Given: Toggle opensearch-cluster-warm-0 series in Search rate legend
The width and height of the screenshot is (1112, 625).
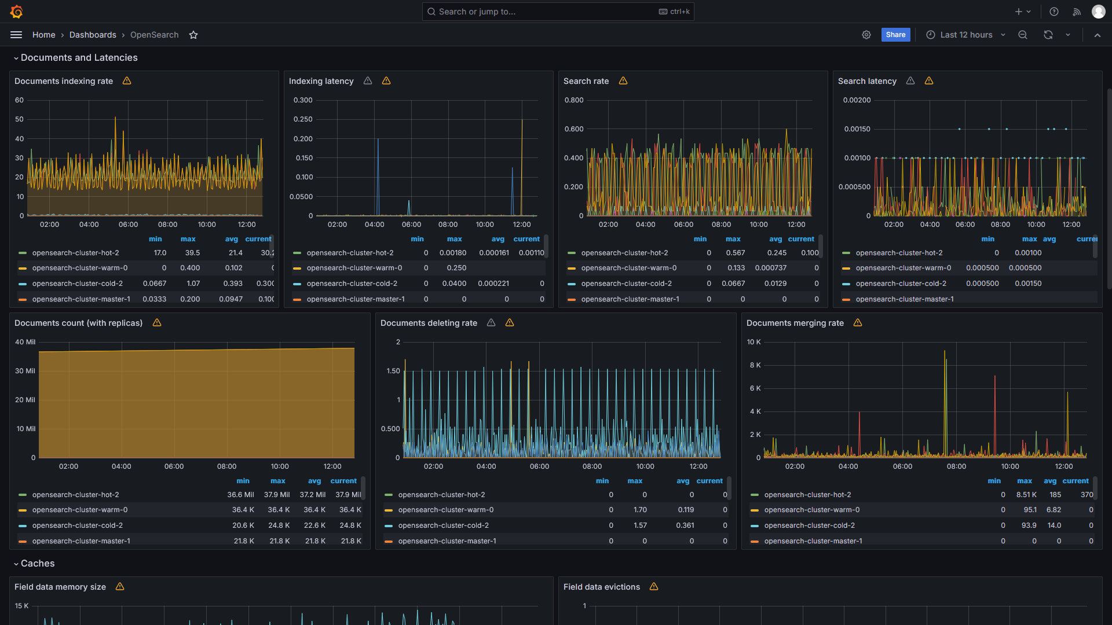Looking at the screenshot, I should pyautogui.click(x=628, y=268).
